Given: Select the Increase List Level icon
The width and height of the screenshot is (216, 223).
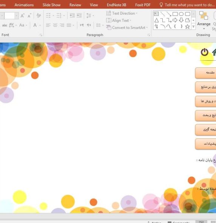Looking at the screenshot, I should point(79,15).
